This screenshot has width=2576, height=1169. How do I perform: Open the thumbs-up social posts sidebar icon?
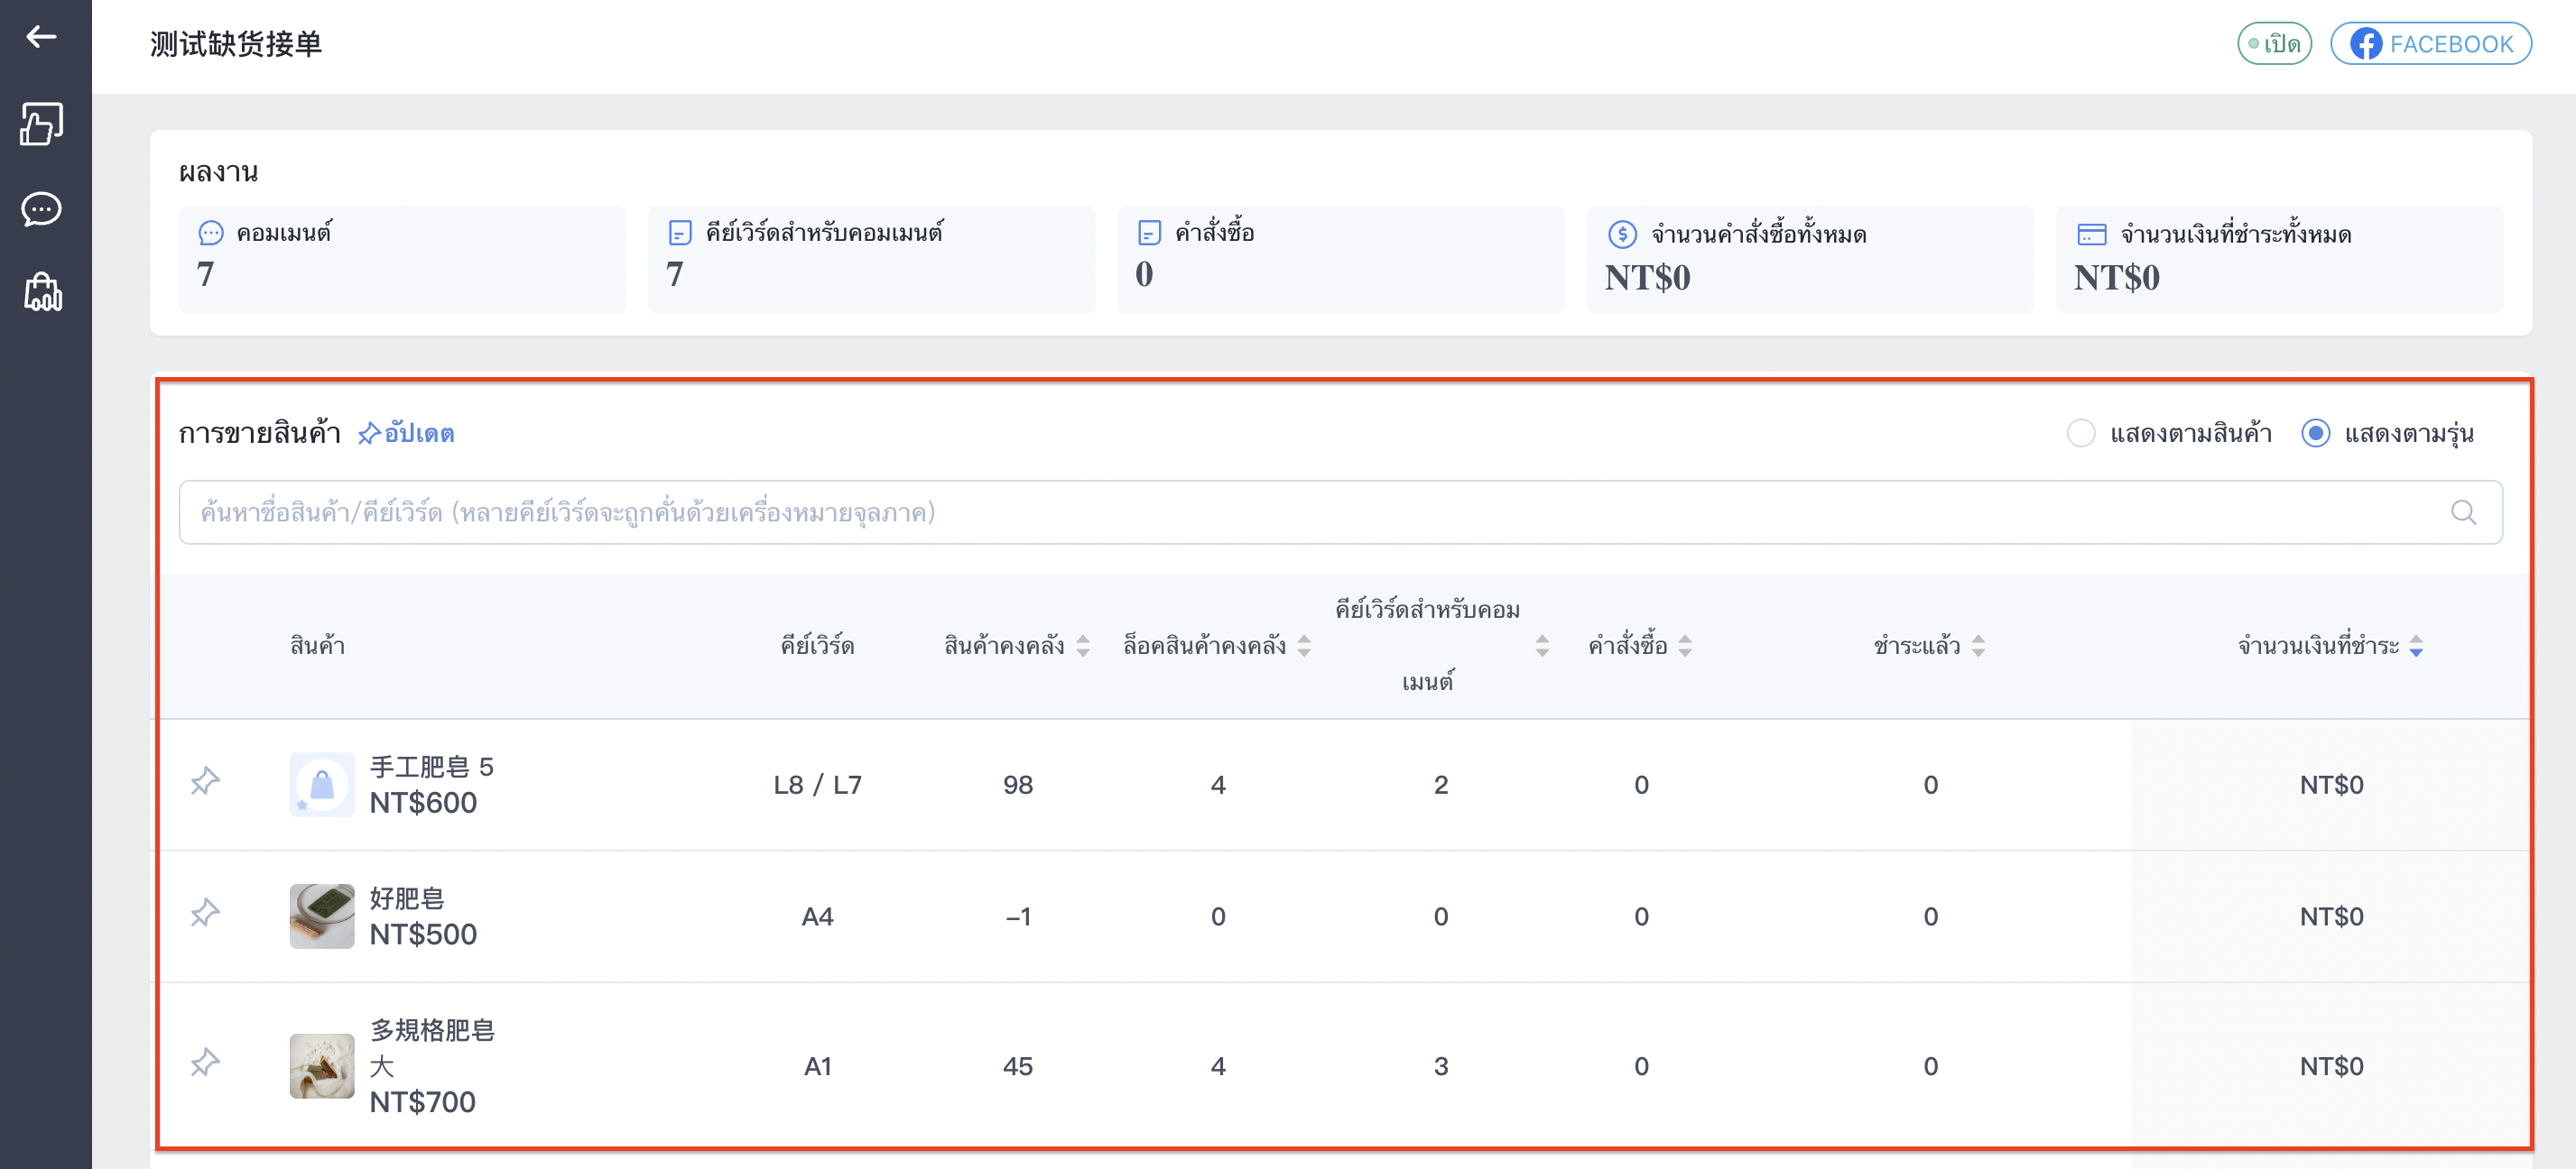[41, 124]
